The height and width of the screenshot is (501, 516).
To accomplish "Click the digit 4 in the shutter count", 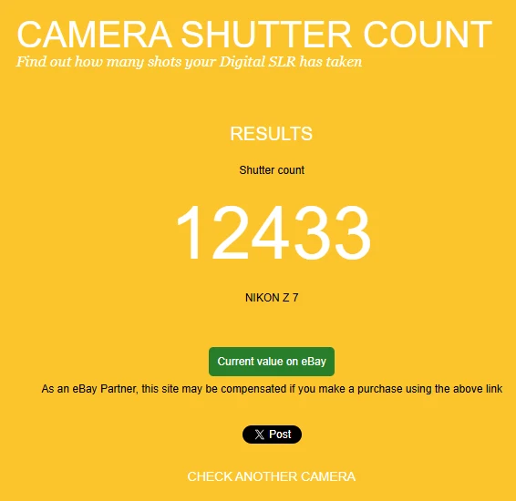I will click(x=272, y=232).
